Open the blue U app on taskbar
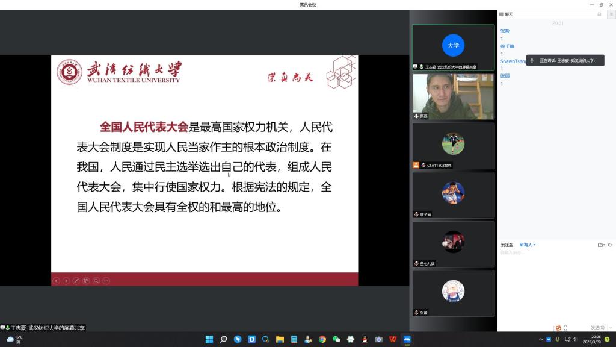Screen dimensions: 616x347 (252, 339)
